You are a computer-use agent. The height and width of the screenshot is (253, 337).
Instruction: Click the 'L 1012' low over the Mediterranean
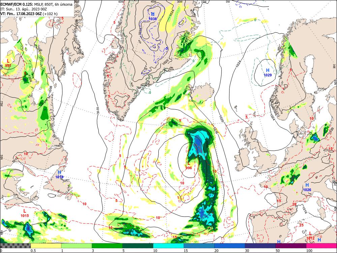click(310, 236)
